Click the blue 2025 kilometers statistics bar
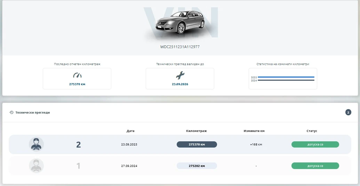 click(x=286, y=77)
